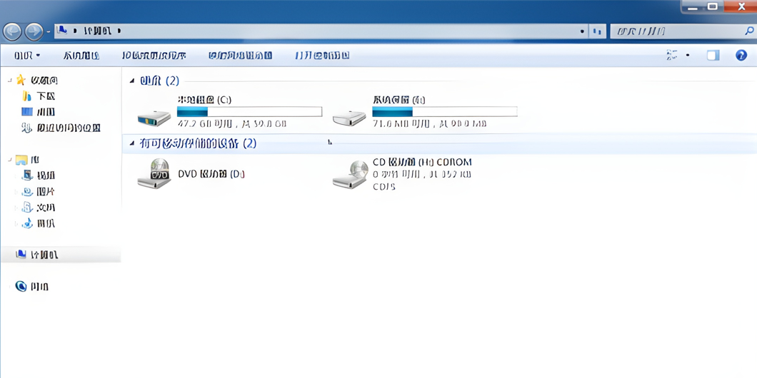The width and height of the screenshot is (757, 378).
Task: Select the CD drive (H:) CDROM icon
Action: [350, 174]
